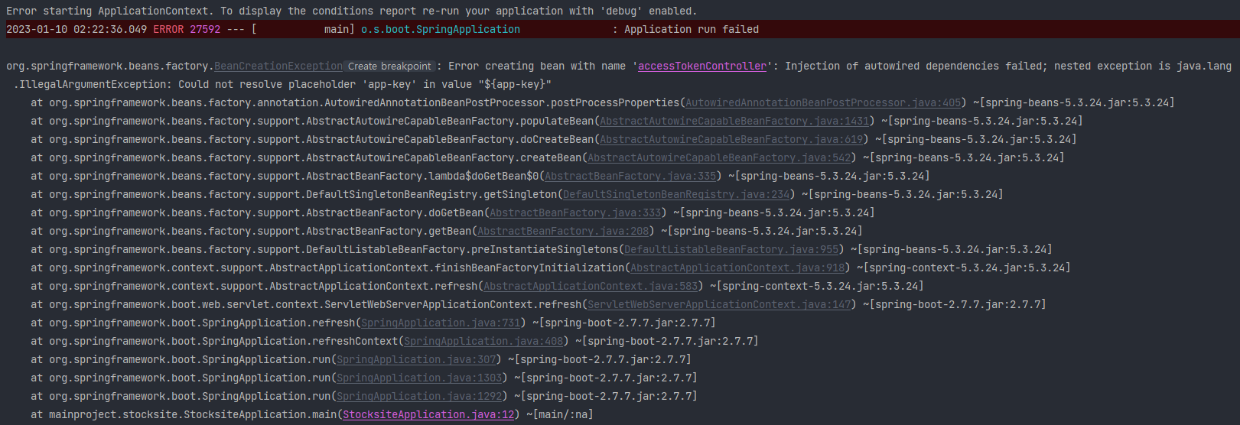The width and height of the screenshot is (1240, 425).
Task: Open AbstractApplicationContext.java:583 link
Action: coord(591,287)
